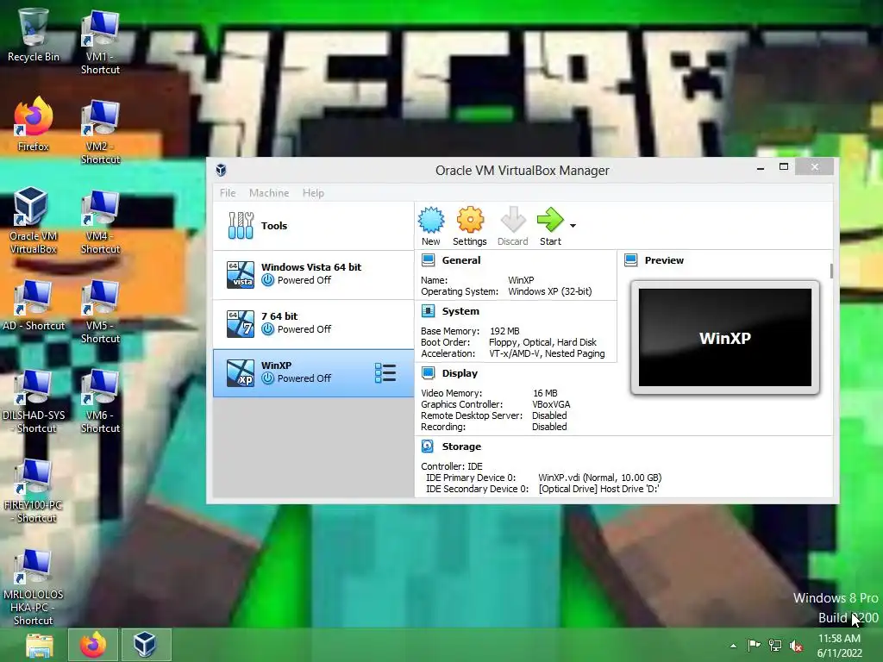The height and width of the screenshot is (662, 883).
Task: Switch to VirtualBox in the taskbar
Action: [x=145, y=645]
